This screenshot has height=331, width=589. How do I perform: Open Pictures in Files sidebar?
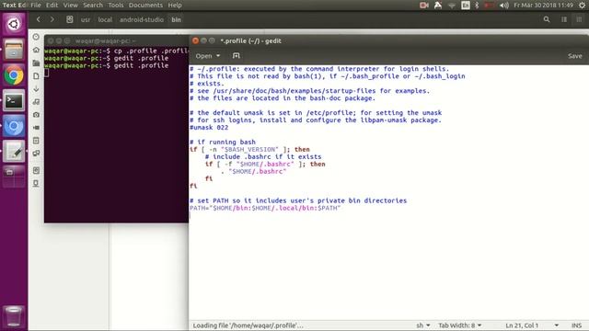[36, 114]
